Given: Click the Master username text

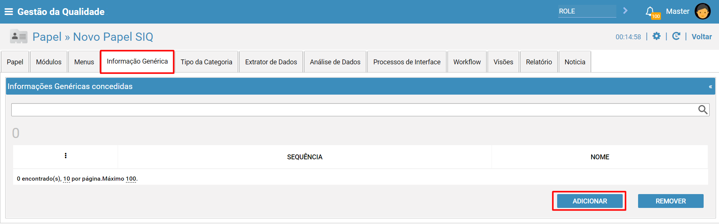Looking at the screenshot, I should pyautogui.click(x=677, y=11).
